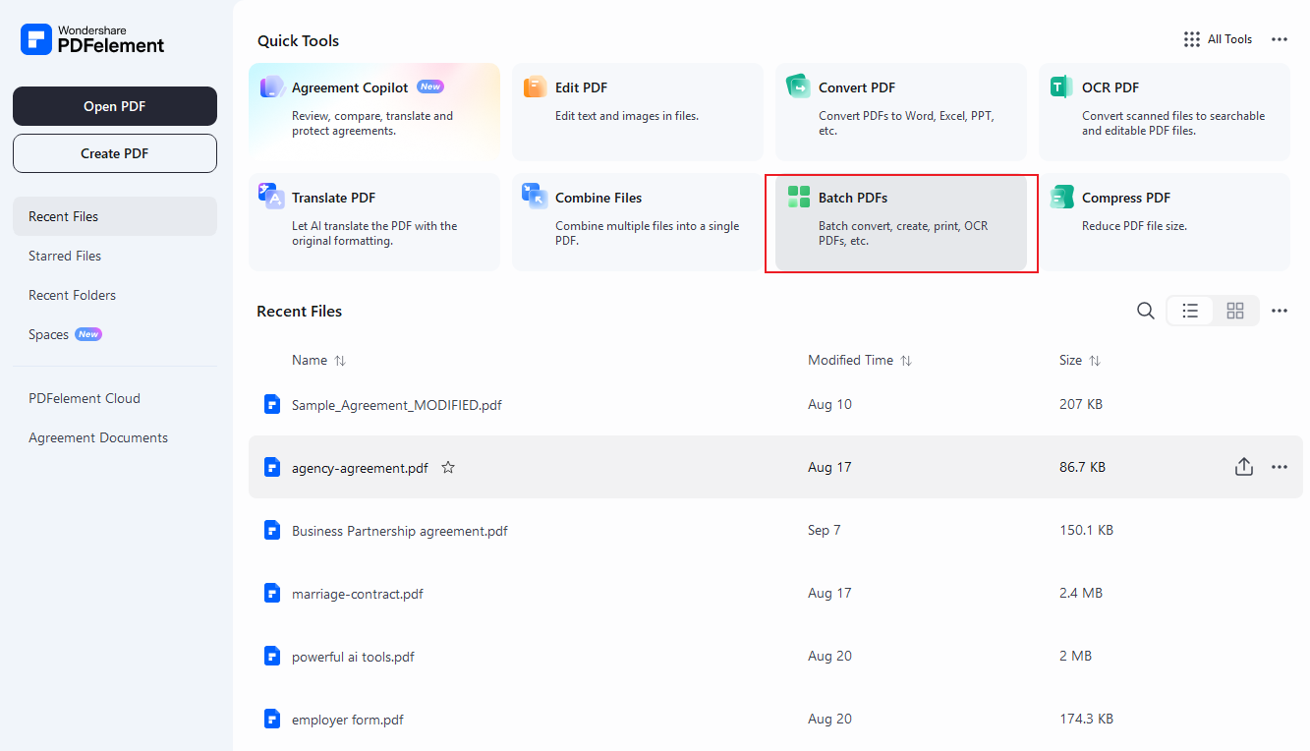Image resolution: width=1310 pixels, height=751 pixels.
Task: Open All Tools link
Action: click(x=1229, y=39)
